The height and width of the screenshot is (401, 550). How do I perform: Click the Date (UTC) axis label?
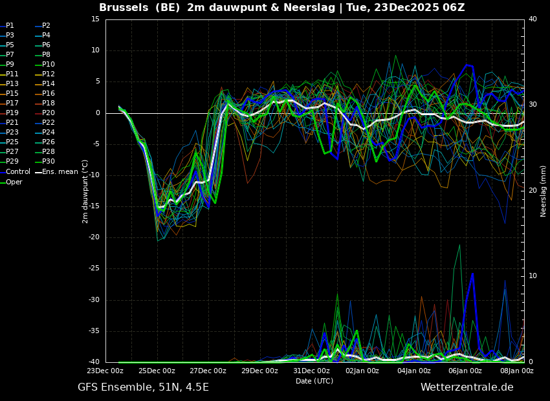(x=314, y=382)
